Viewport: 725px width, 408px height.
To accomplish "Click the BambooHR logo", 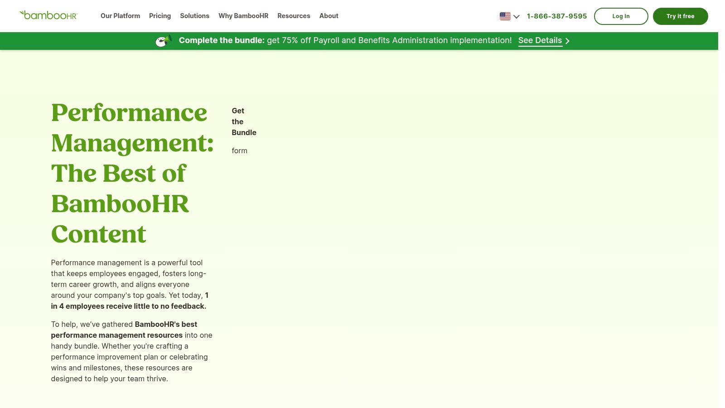I will 48,15.
